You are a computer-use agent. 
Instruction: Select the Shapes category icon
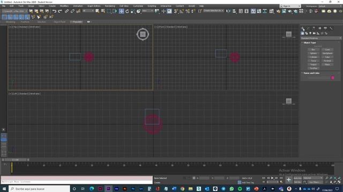(307, 33)
